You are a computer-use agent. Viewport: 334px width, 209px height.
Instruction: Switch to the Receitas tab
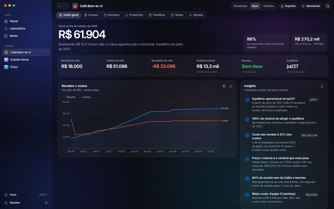pos(111,15)
